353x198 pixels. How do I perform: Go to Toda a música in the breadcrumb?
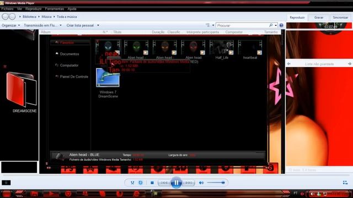67,16
